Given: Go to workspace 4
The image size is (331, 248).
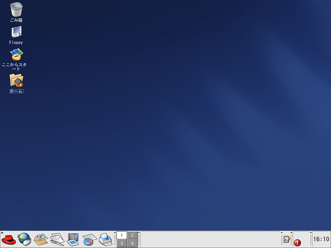Looking at the screenshot, I should (132, 243).
